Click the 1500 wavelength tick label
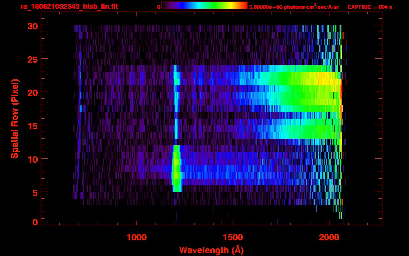 click(x=232, y=237)
